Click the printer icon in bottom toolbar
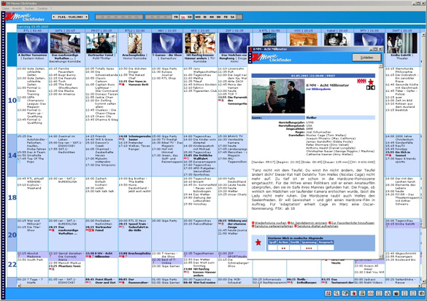This screenshot has width=427, height=301. tap(362, 293)
